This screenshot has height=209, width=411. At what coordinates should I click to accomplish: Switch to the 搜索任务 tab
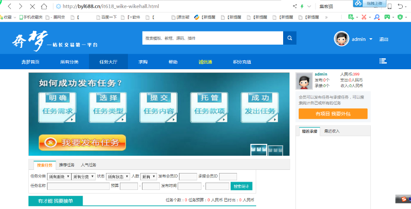point(45,165)
